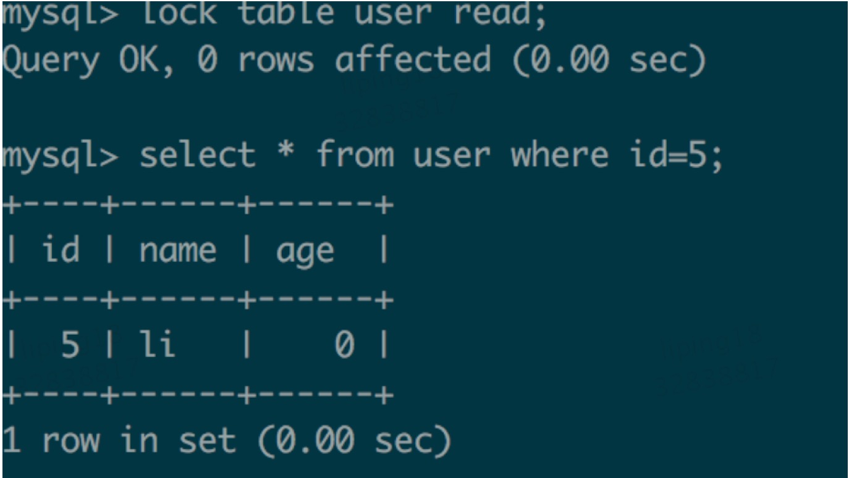Click the 'lock table user read;' command text
The height and width of the screenshot is (478, 849).
point(344,14)
